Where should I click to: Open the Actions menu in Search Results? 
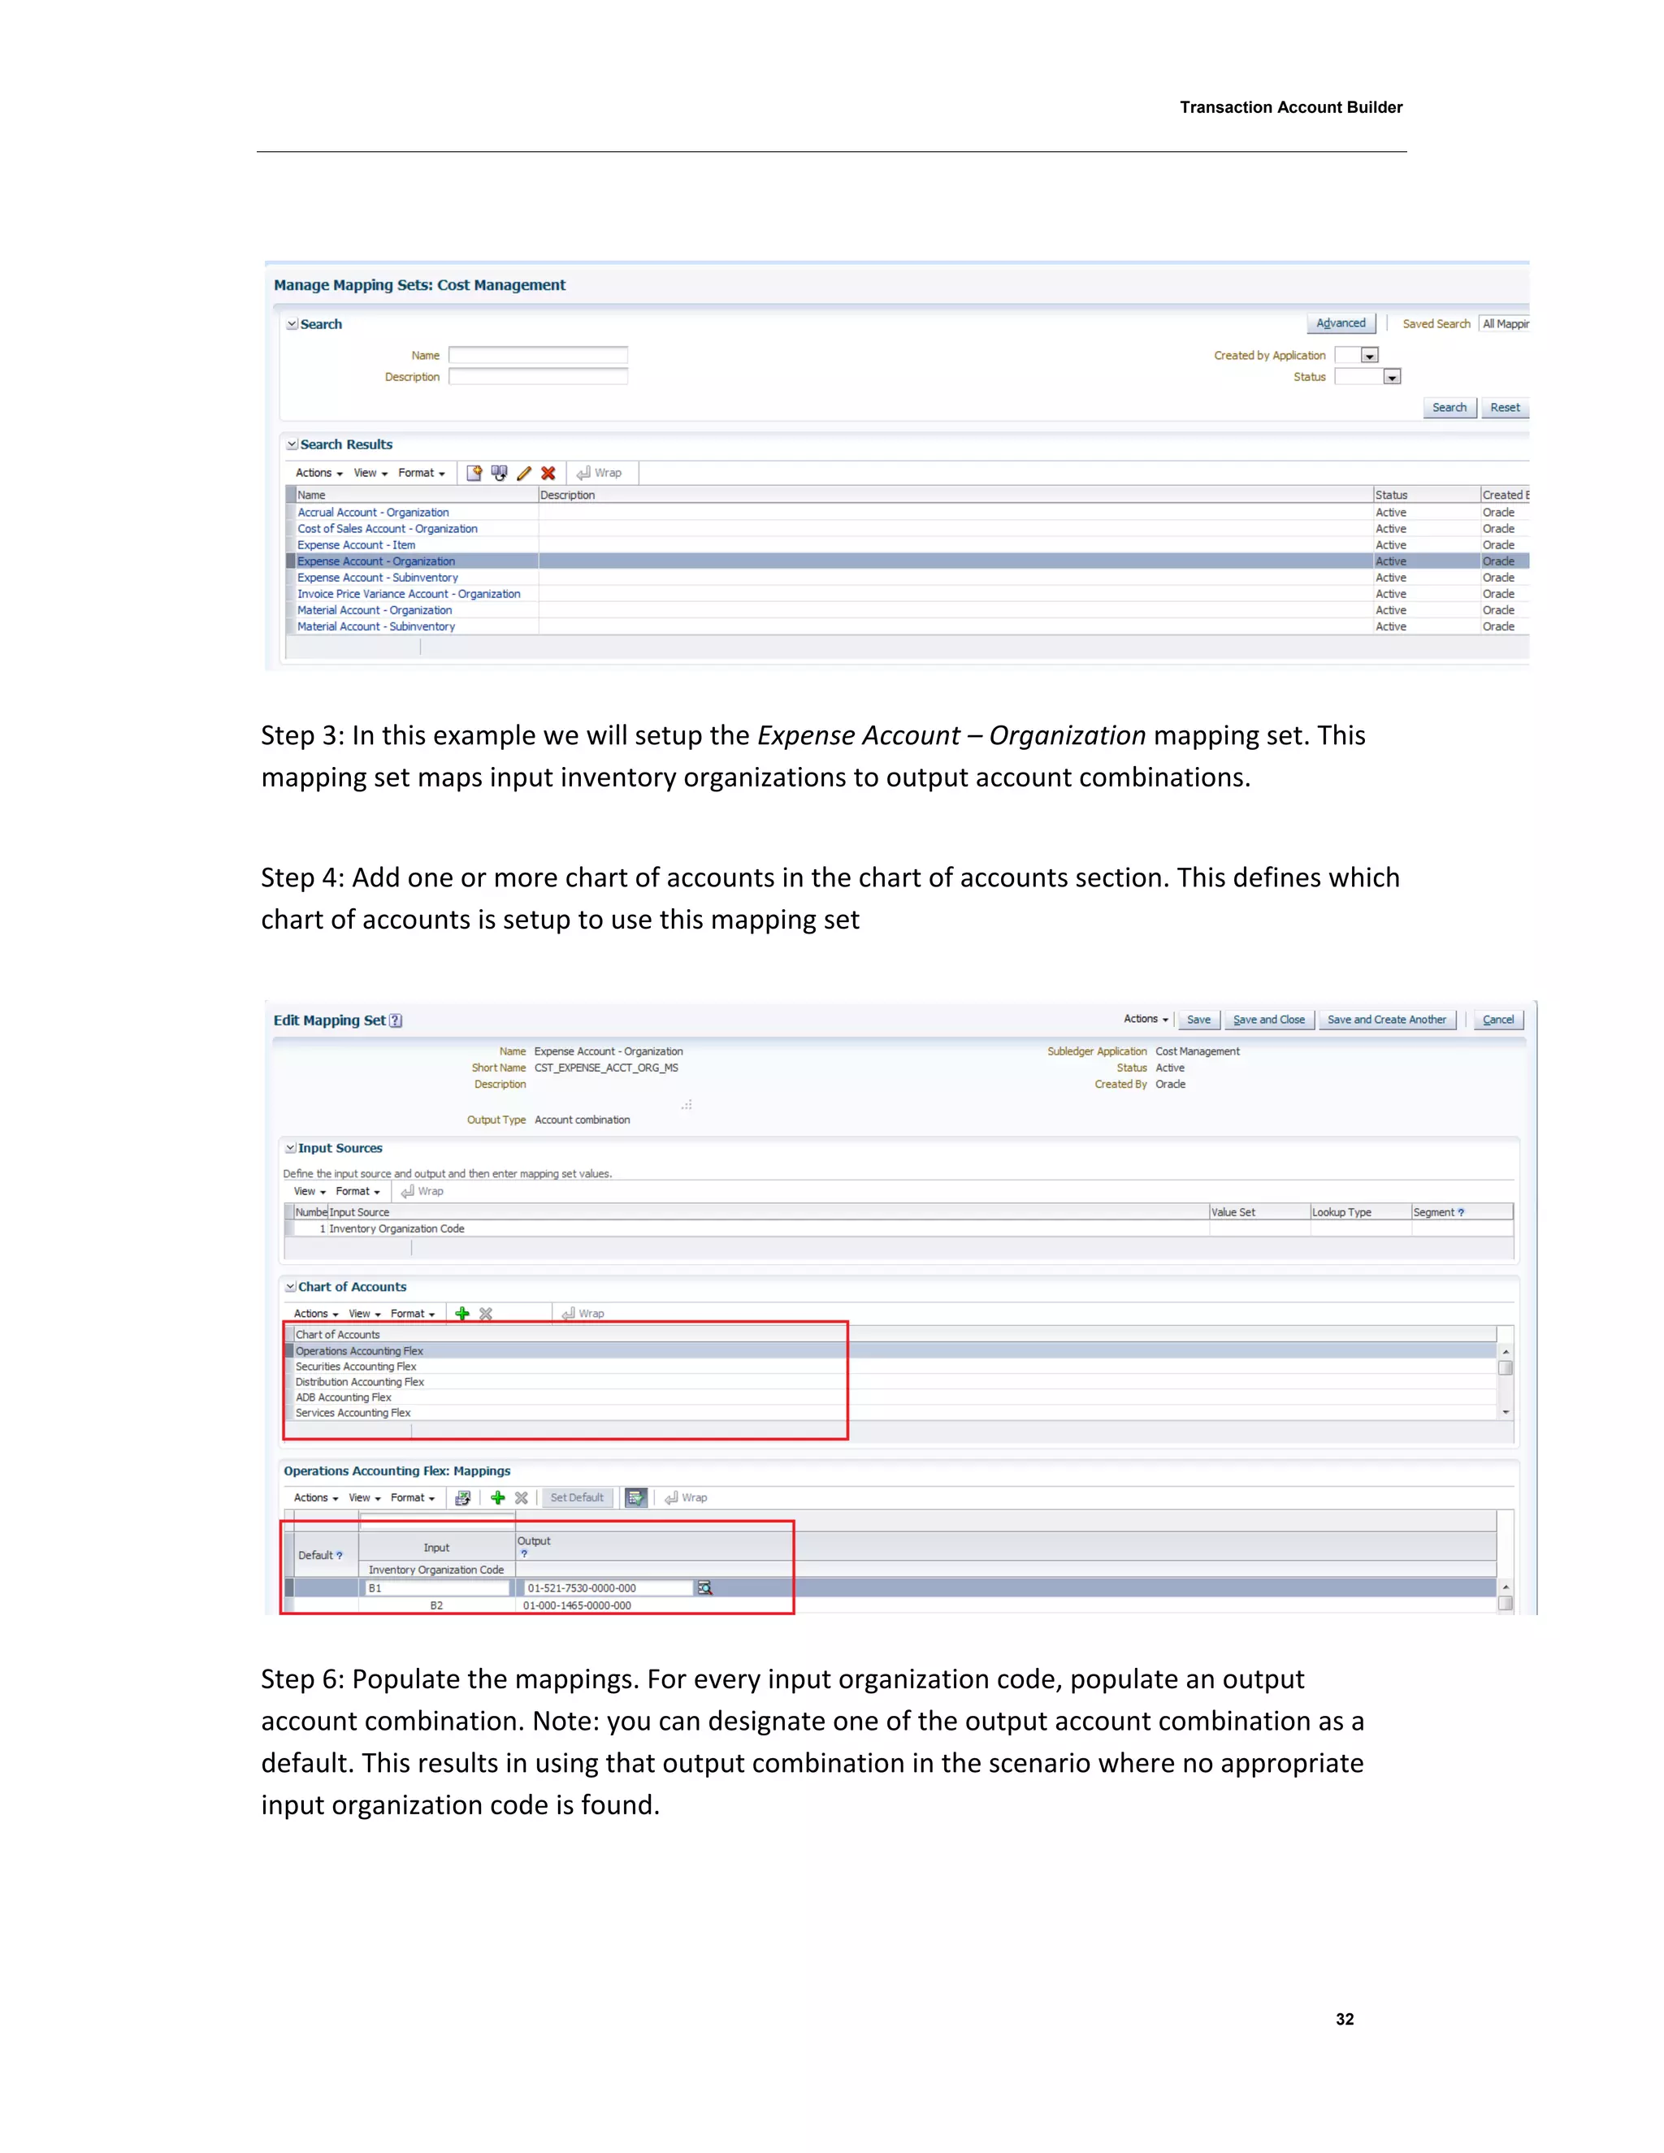coord(318,473)
